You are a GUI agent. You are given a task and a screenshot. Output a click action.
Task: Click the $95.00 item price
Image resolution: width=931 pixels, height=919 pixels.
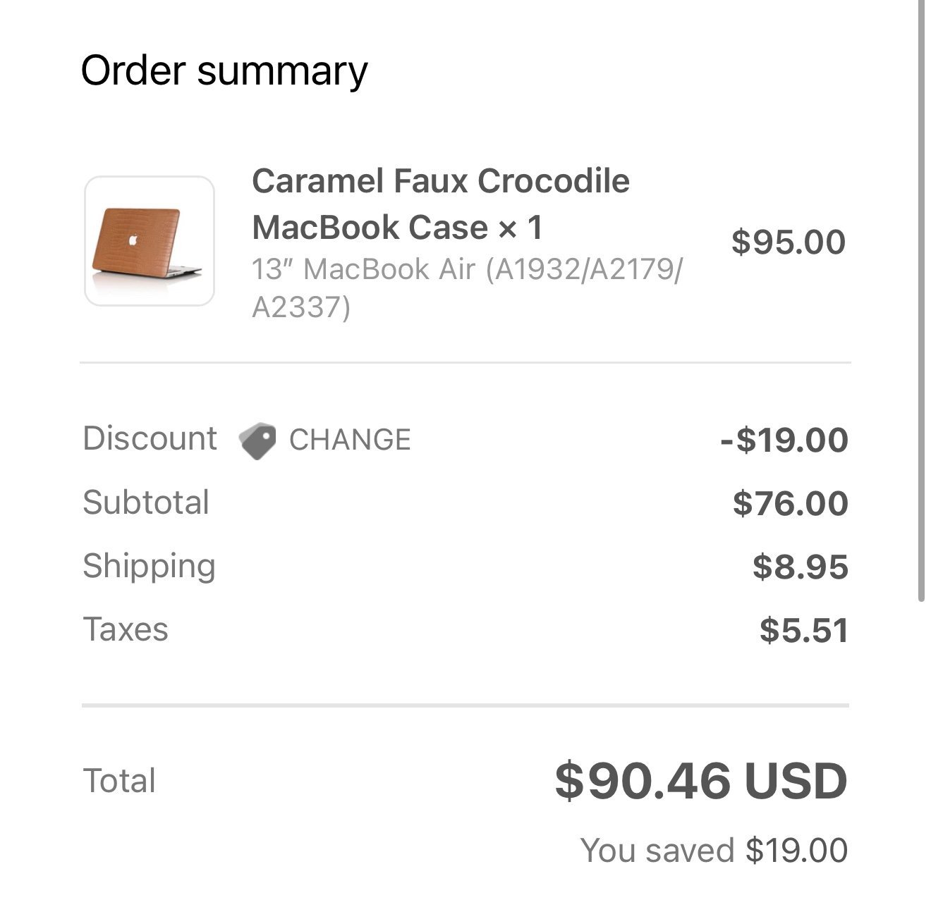tap(789, 242)
